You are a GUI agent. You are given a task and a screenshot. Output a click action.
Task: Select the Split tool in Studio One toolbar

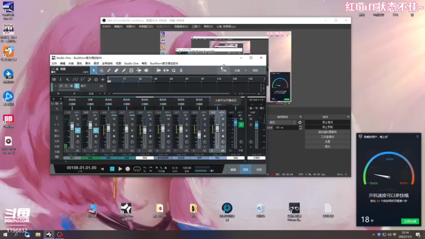pyautogui.click(x=109, y=71)
